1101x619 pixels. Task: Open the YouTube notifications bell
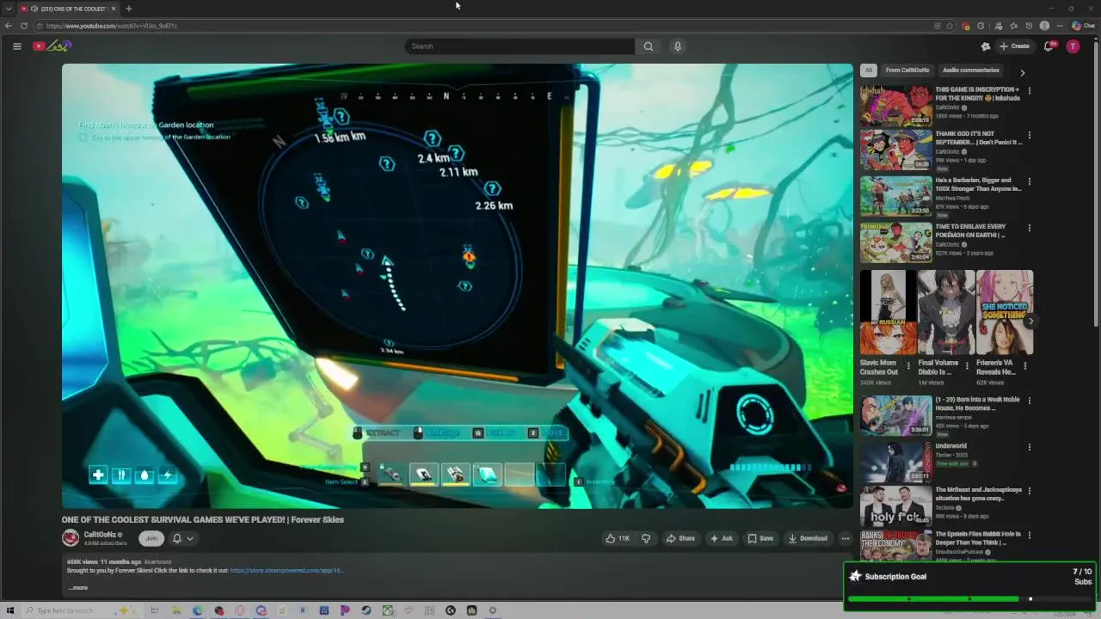pyautogui.click(x=1049, y=46)
